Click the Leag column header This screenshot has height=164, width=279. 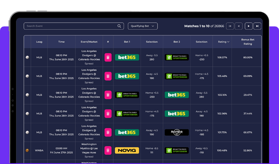click(x=39, y=42)
